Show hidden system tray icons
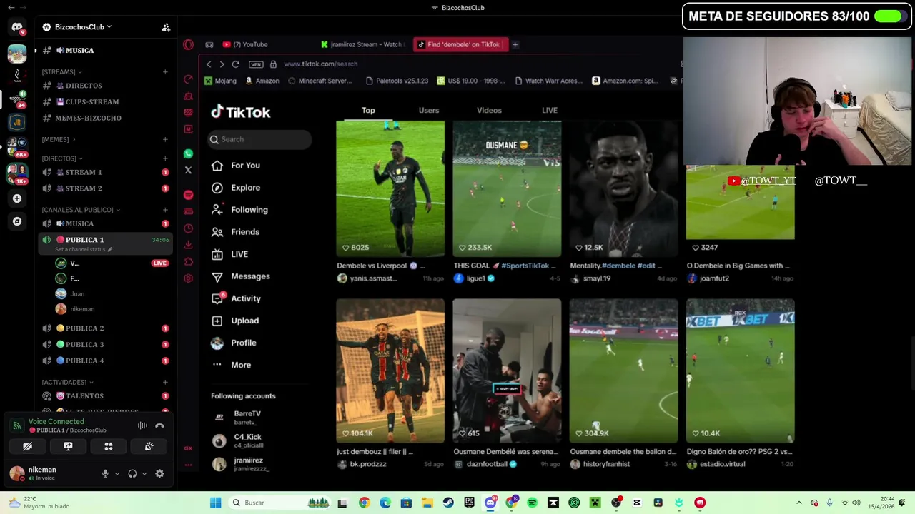Image resolution: width=915 pixels, height=514 pixels. (799, 503)
